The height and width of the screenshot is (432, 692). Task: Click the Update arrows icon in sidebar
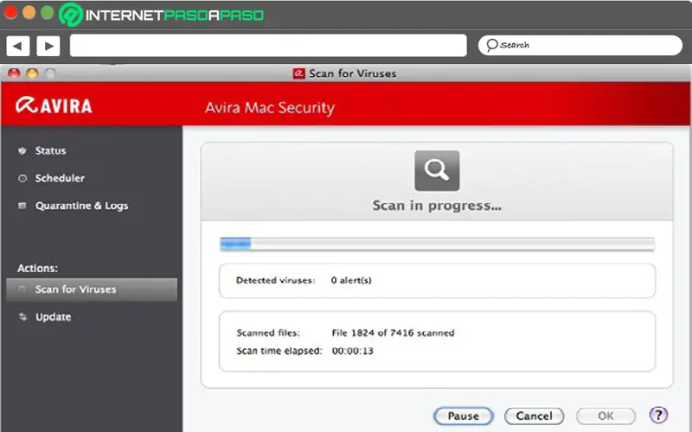click(x=22, y=317)
